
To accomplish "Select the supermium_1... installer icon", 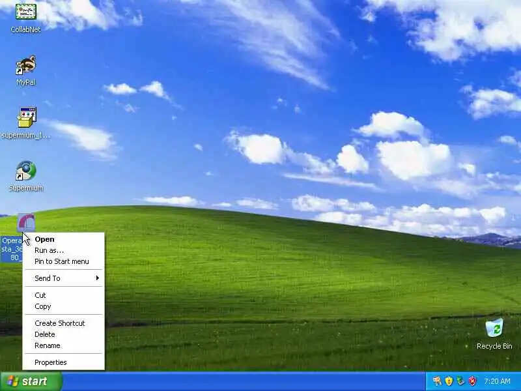I will click(x=26, y=118).
